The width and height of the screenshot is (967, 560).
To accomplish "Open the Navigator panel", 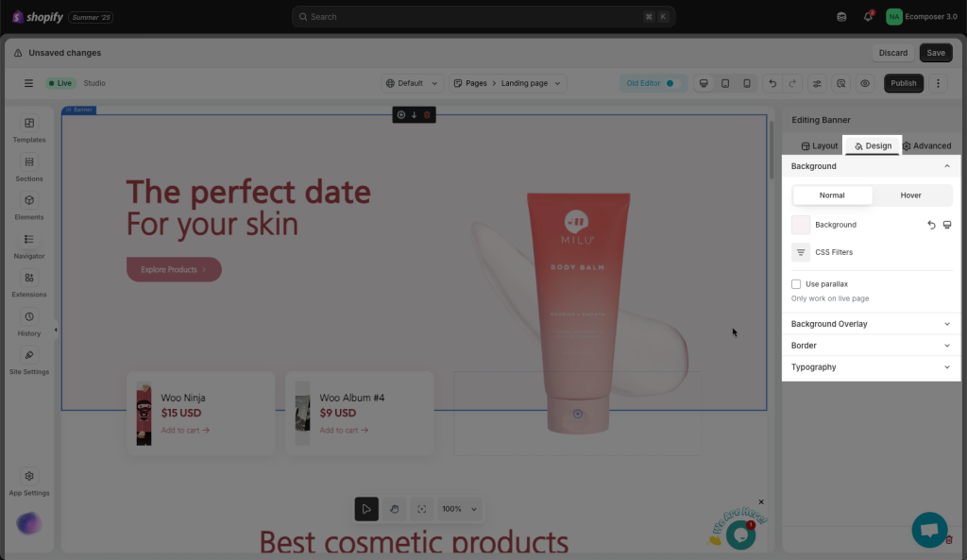I will pyautogui.click(x=29, y=246).
